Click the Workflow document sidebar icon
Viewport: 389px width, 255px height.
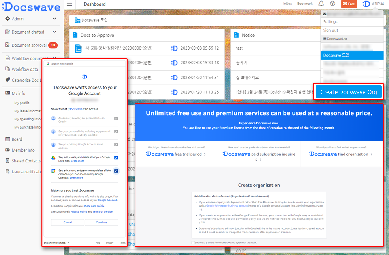tap(8, 58)
